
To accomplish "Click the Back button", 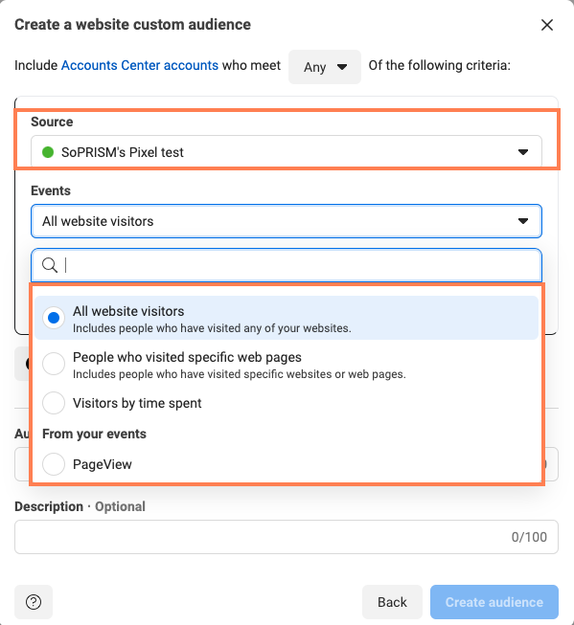I will (x=392, y=602).
